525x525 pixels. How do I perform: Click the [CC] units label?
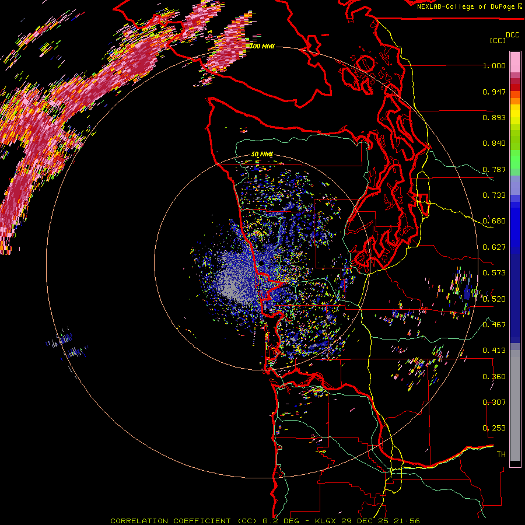[x=498, y=40]
